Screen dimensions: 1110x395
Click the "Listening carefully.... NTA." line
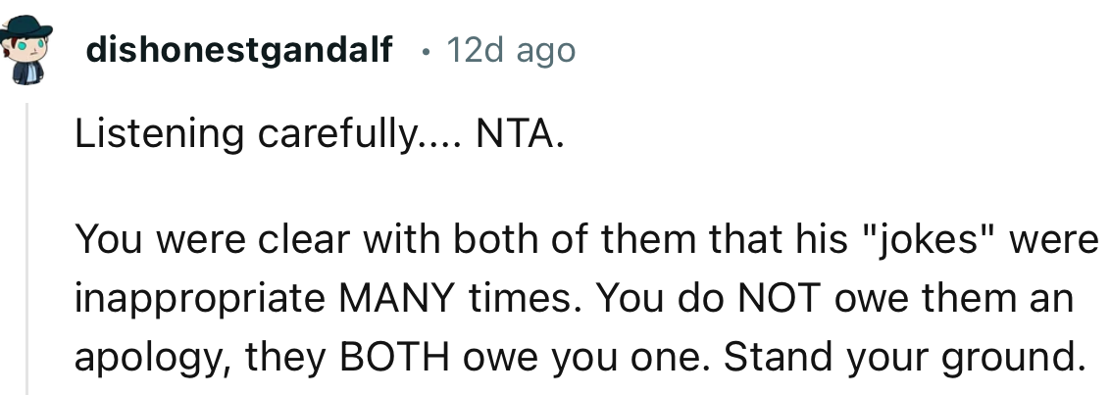click(x=320, y=135)
